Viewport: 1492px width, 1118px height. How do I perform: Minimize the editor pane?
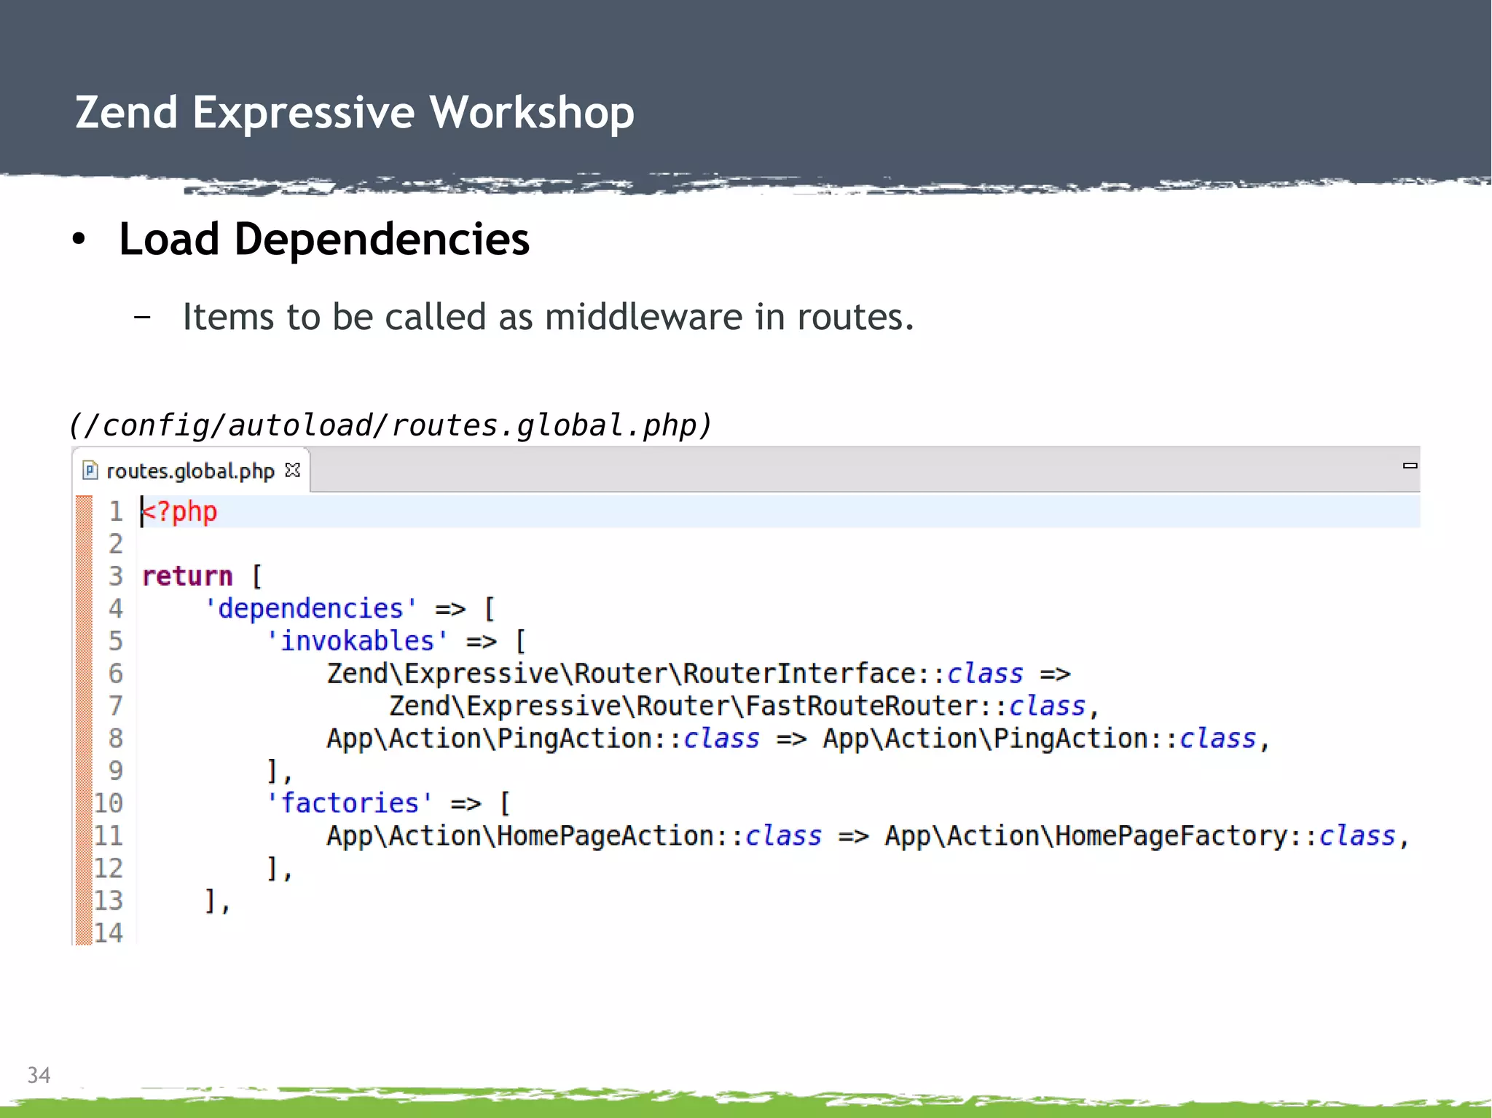[1410, 465]
